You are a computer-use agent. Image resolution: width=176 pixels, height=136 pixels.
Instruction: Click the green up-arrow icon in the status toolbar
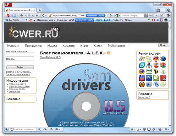pyautogui.click(x=149, y=20)
